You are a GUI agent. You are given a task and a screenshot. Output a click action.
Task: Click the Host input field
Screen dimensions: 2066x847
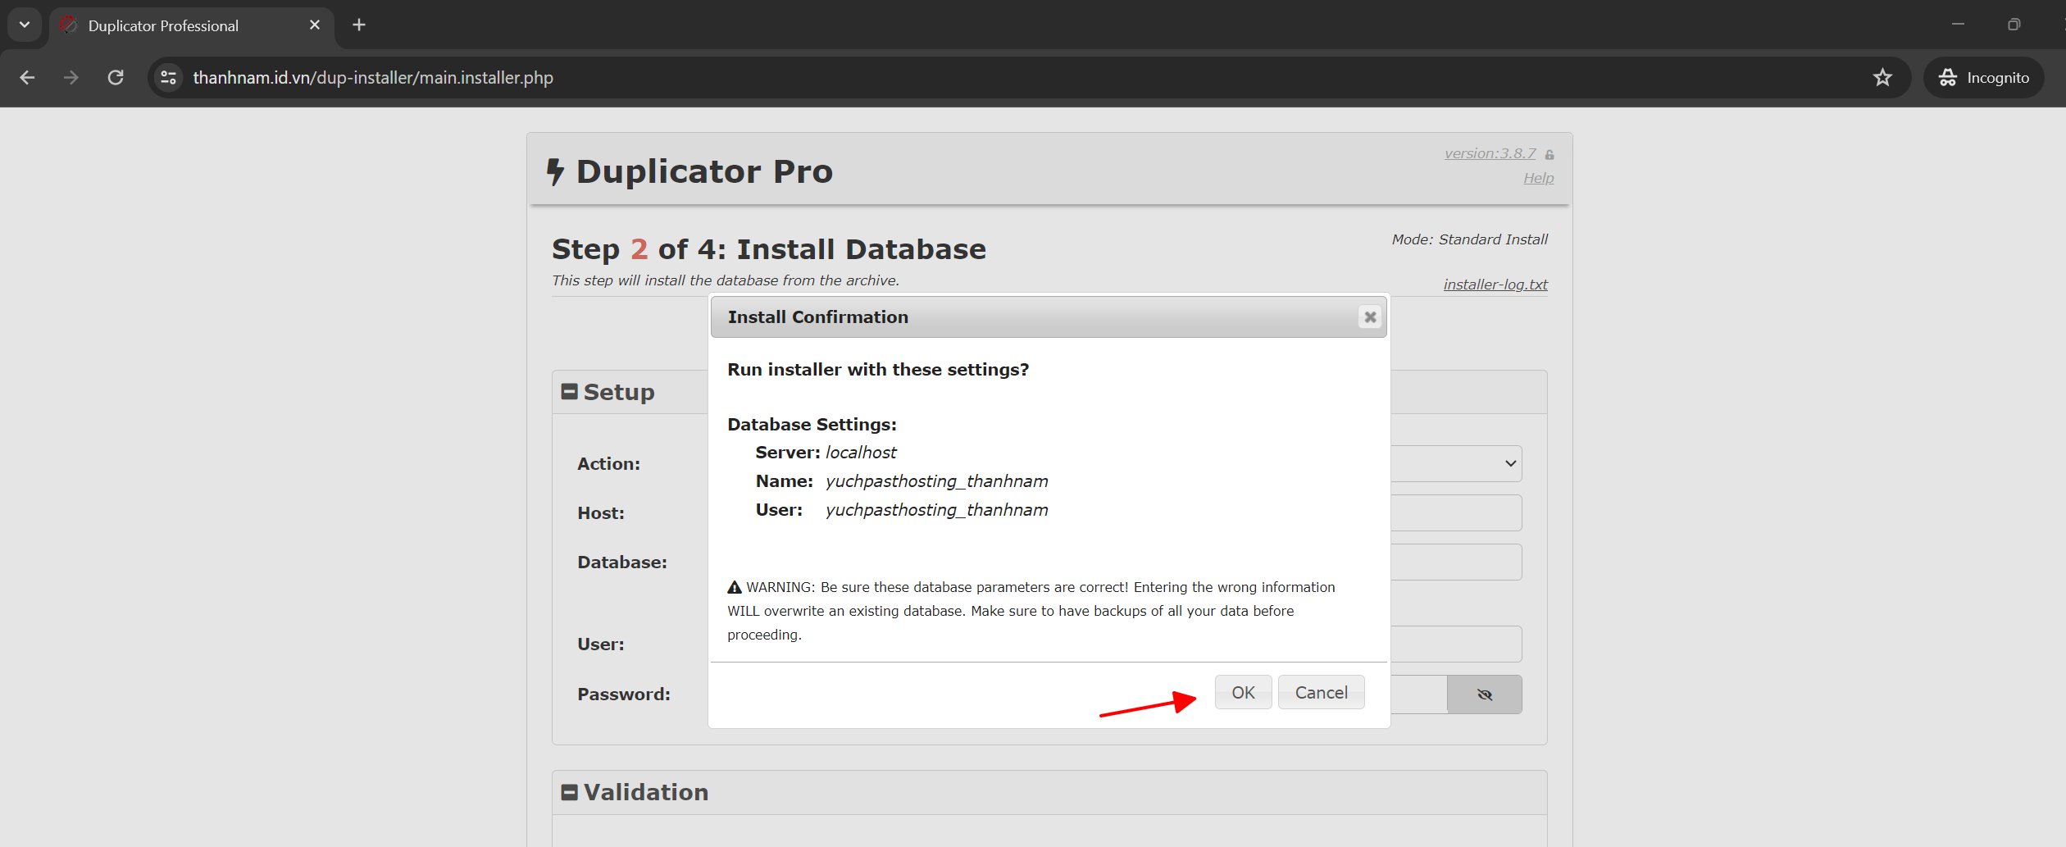point(1456,512)
